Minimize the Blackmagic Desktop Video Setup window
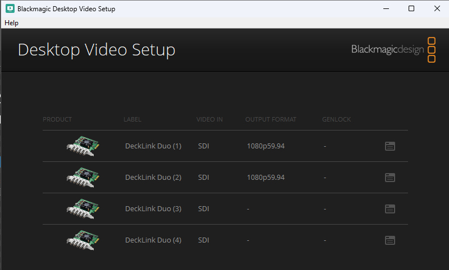The height and width of the screenshot is (270, 449). point(386,8)
